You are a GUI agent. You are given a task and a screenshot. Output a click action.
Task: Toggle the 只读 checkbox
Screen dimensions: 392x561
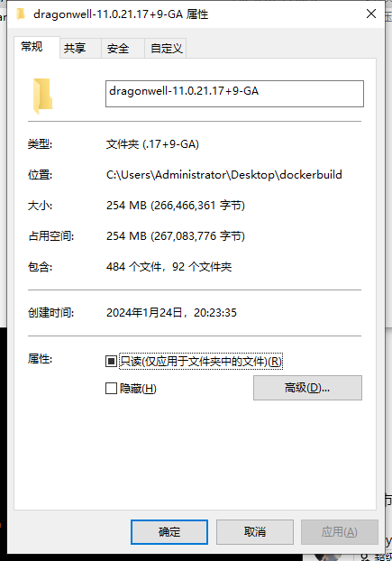coord(111,361)
